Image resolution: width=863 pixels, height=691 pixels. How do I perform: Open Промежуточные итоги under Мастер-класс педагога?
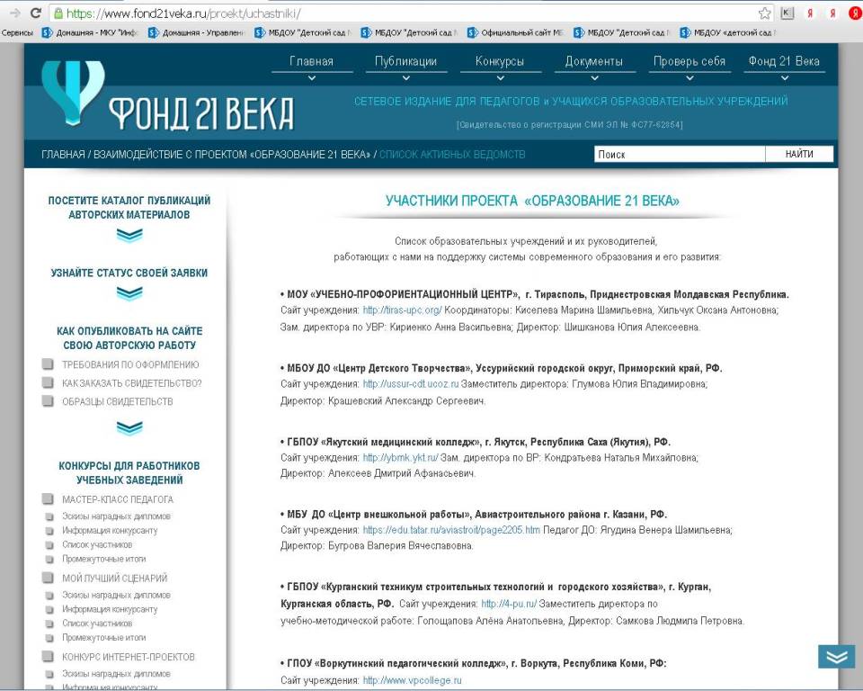[104, 559]
